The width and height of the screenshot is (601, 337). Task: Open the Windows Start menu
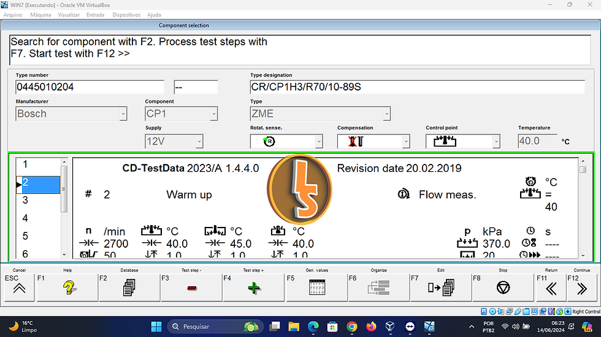pyautogui.click(x=156, y=327)
